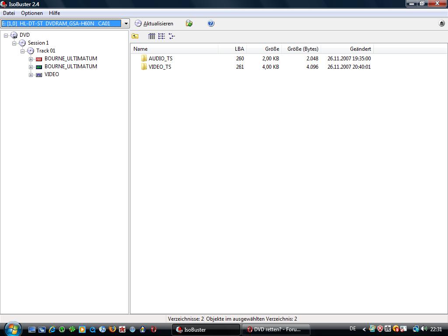The image size is (448, 336).
Task: Click the 22:31 taskbar clock
Action: tap(436, 329)
